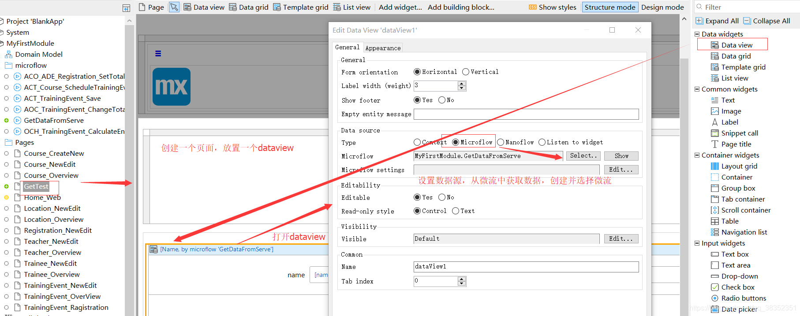Choose the Navigation list widget icon

715,232
